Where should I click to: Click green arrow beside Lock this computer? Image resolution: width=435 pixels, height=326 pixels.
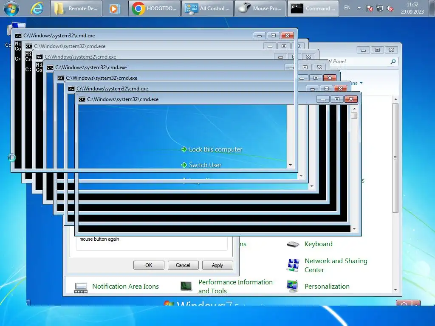[184, 149]
